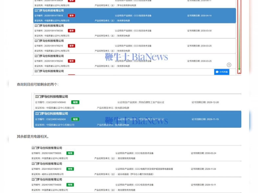Select certificate number CQC24001452424
This screenshot has height=193, width=258.
(56, 119)
